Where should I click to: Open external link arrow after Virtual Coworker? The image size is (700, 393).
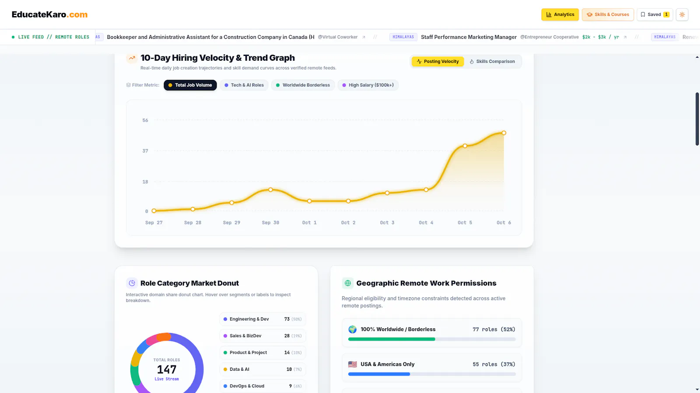[364, 37]
